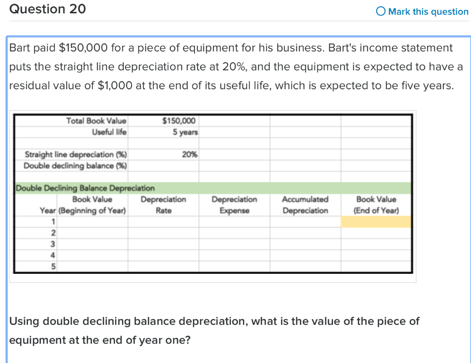Select the empty Double declining balance (%) cell
Image resolution: width=471 pixels, height=363 pixels.
point(164,165)
